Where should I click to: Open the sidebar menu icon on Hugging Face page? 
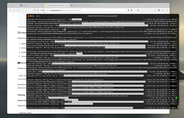13,16
